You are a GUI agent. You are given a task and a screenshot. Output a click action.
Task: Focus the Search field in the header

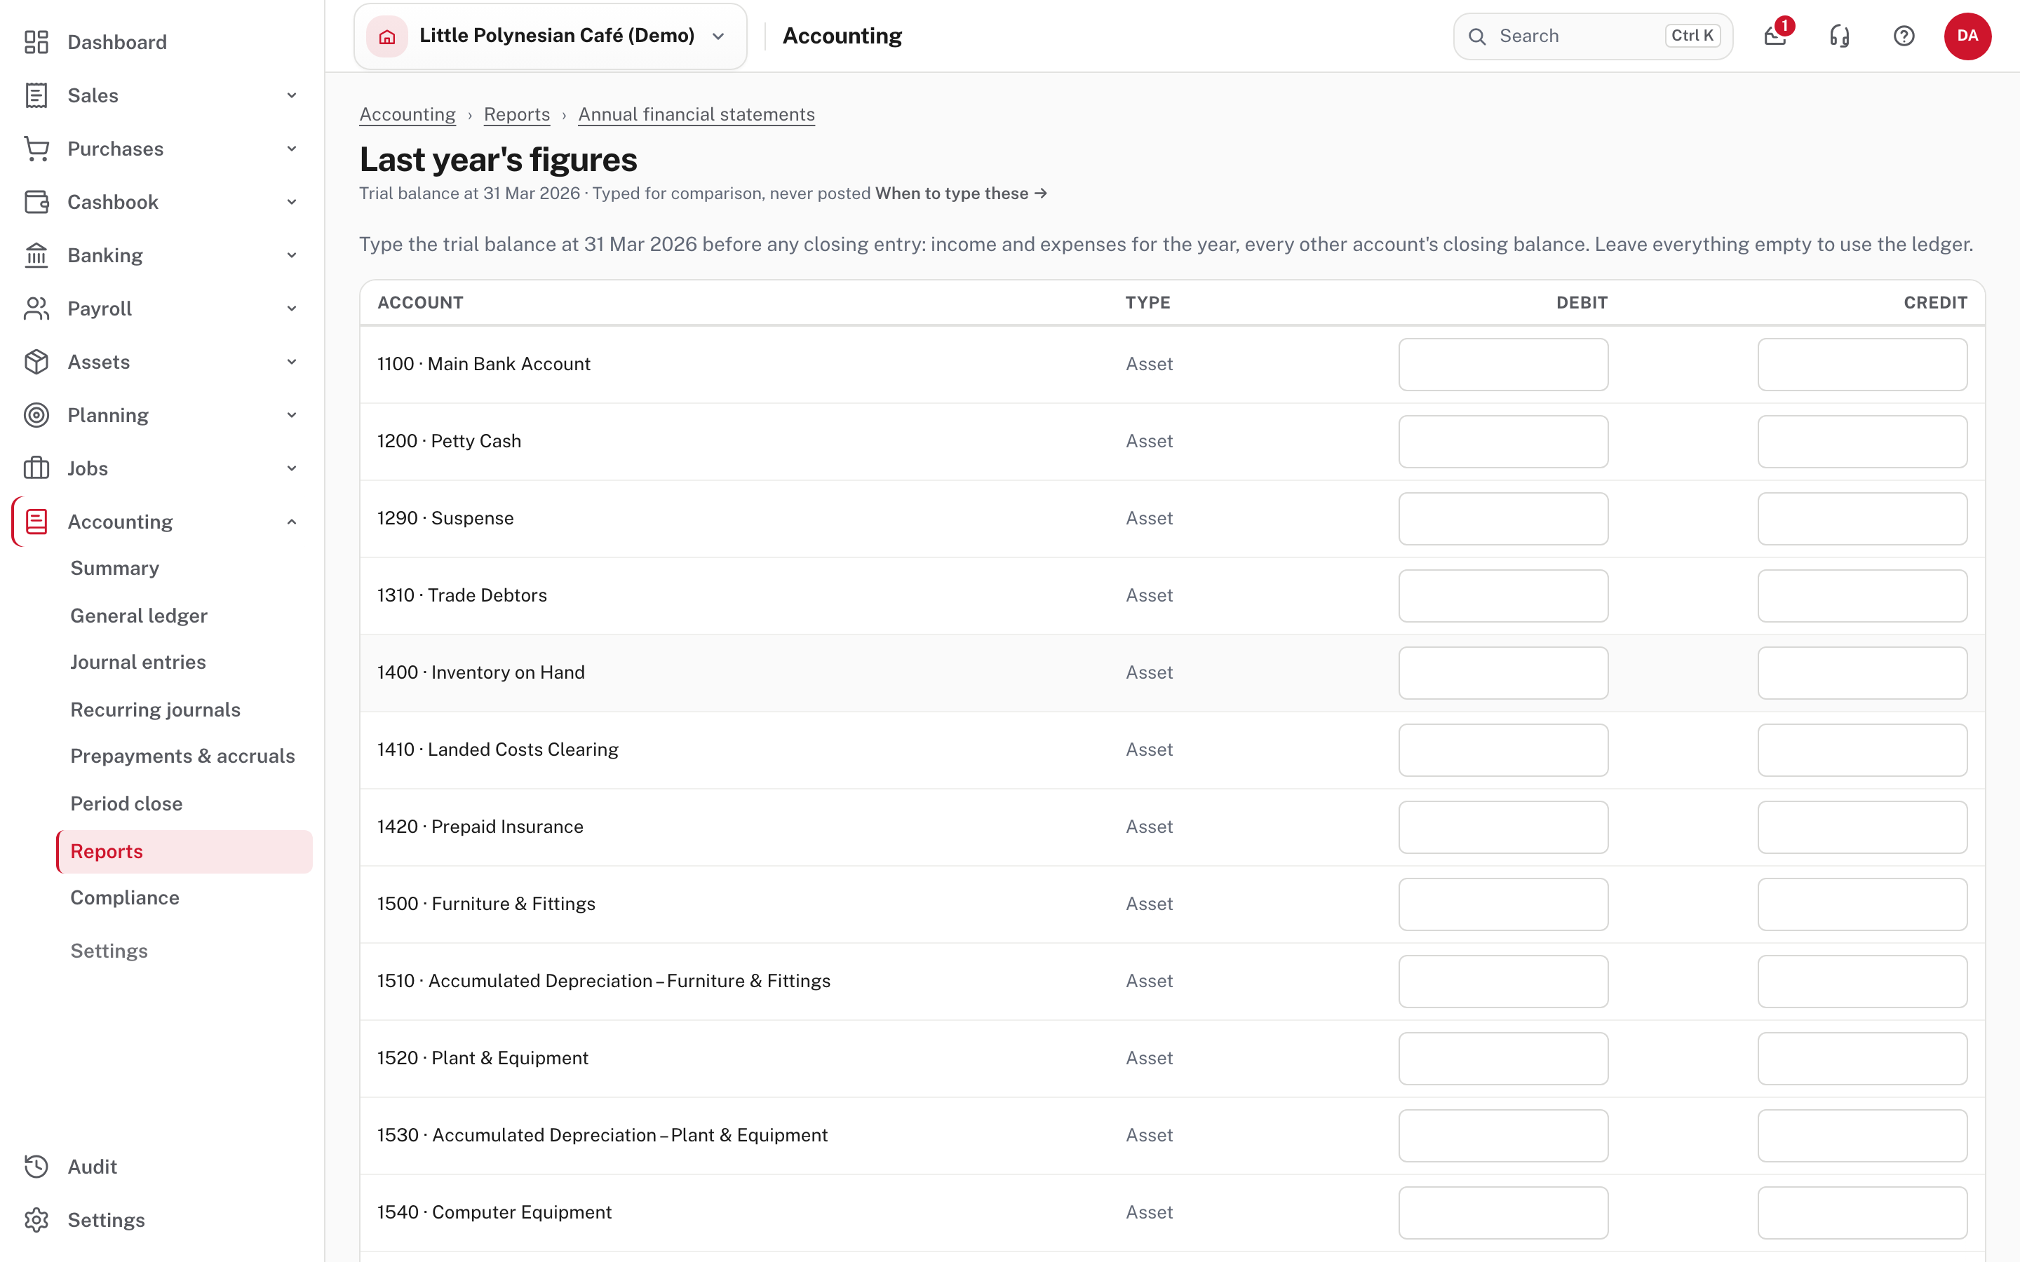tap(1593, 36)
